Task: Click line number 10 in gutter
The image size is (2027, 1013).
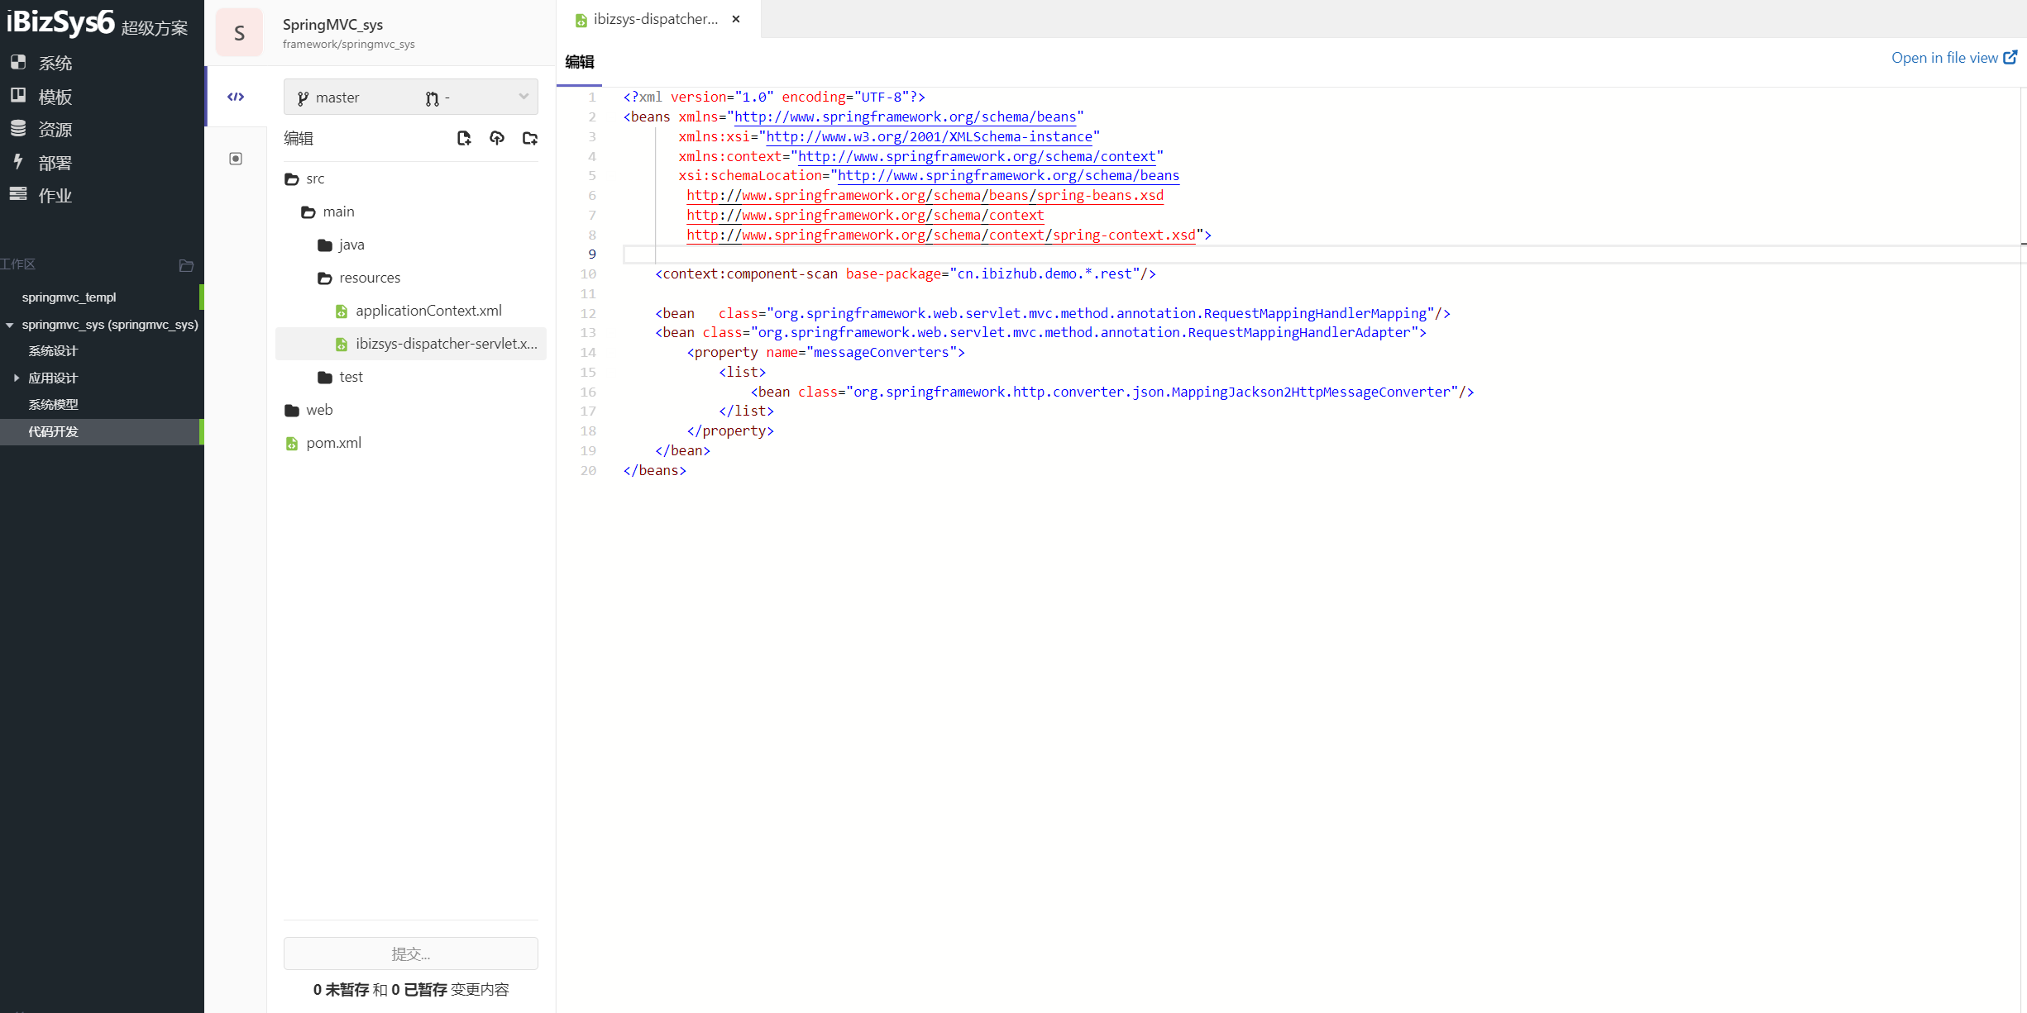Action: (x=588, y=274)
